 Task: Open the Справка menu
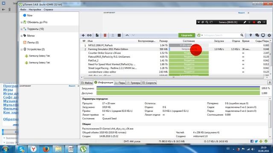coord(48,9)
